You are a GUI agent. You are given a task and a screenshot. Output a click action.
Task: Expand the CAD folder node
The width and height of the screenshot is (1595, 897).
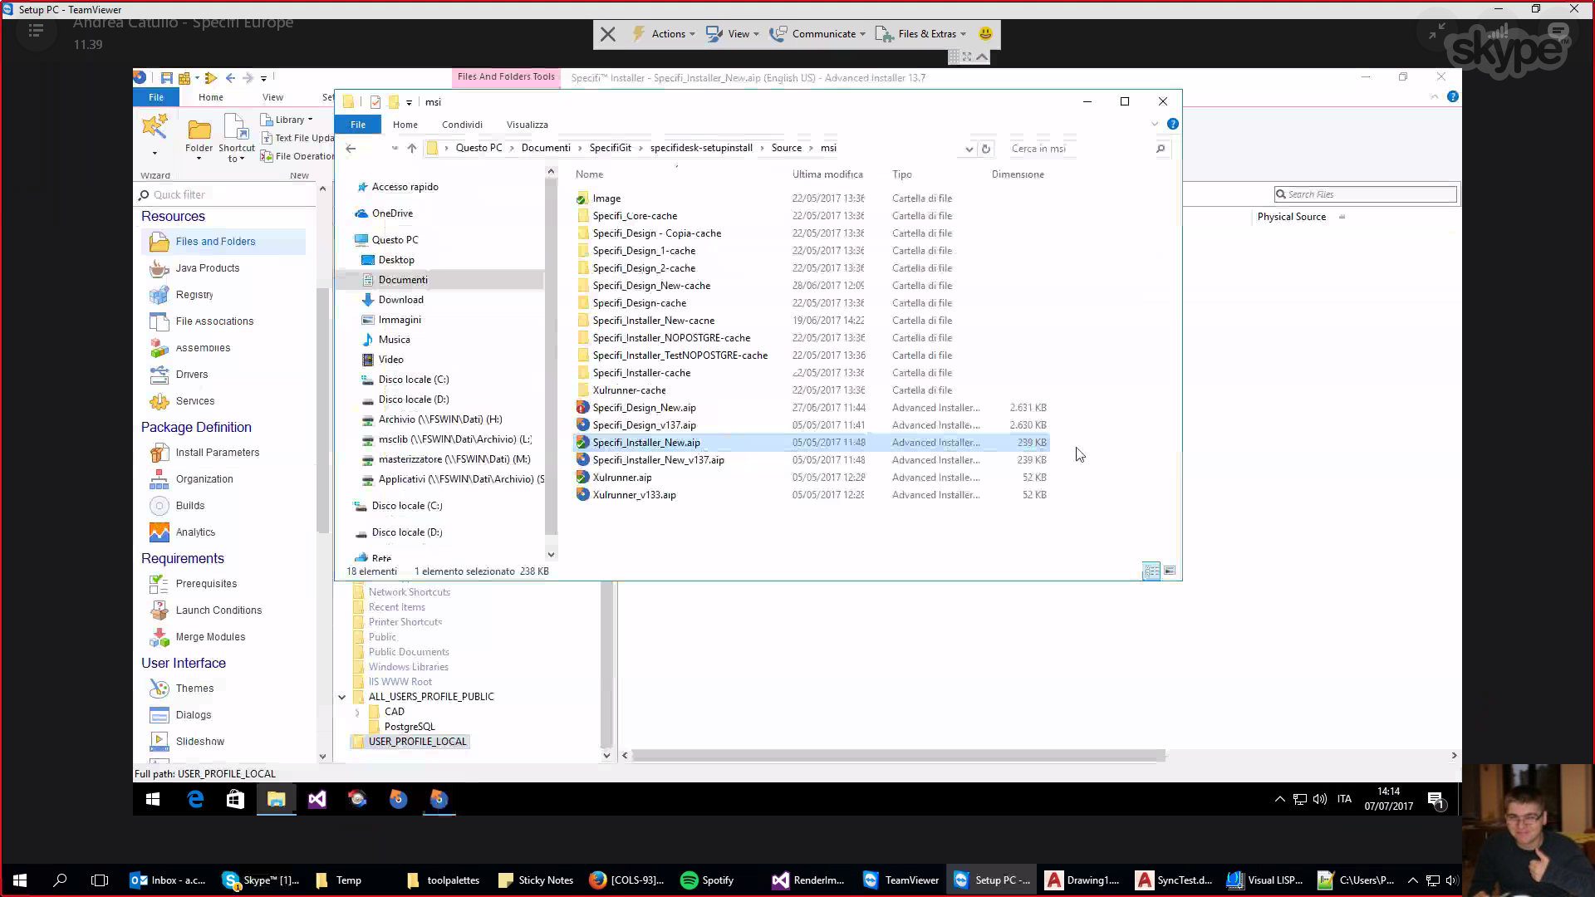(357, 712)
